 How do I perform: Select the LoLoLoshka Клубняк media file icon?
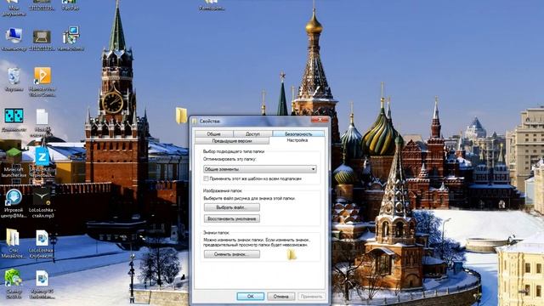pos(42,238)
